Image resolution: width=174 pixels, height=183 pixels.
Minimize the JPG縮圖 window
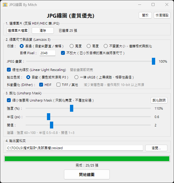[140, 4]
